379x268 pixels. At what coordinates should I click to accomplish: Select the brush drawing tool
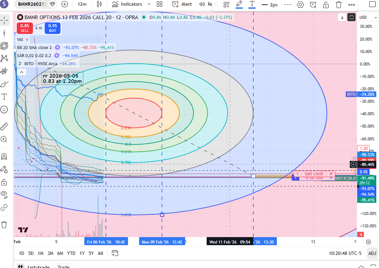pyautogui.click(x=4, y=84)
